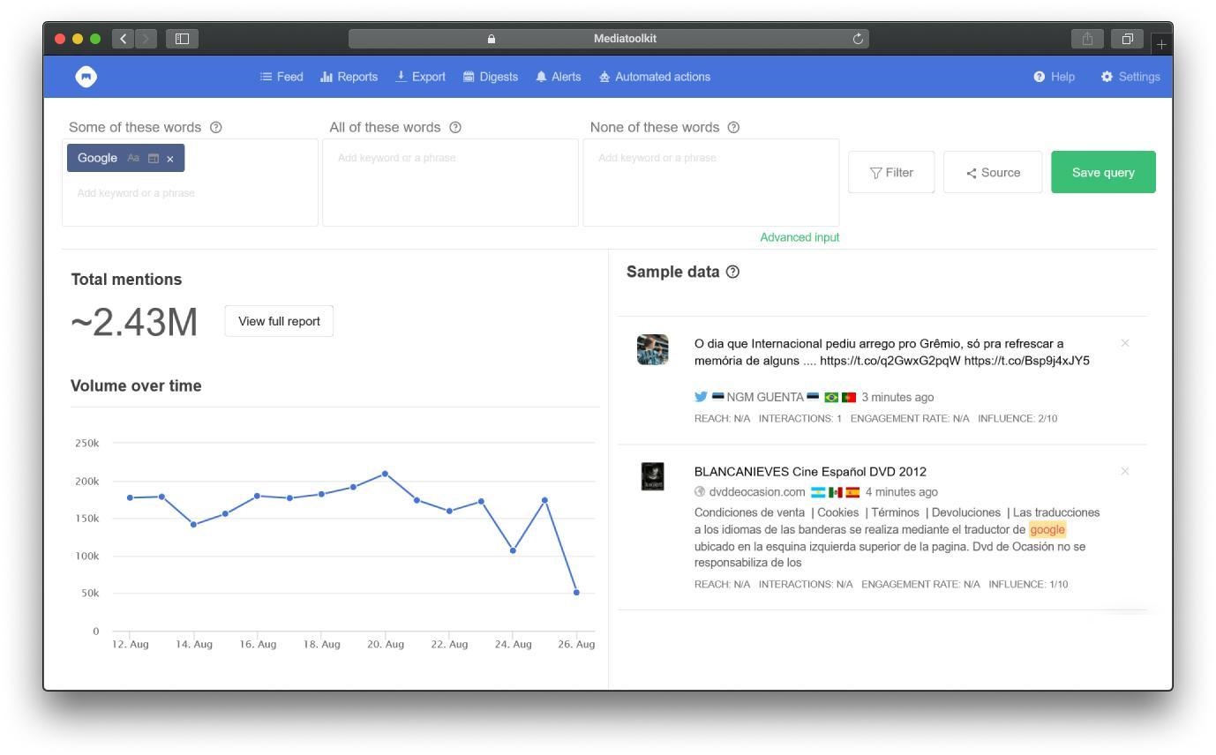1216x755 pixels.
Task: Open BLANCANIEVES DVD thumbnail
Action: coord(652,476)
